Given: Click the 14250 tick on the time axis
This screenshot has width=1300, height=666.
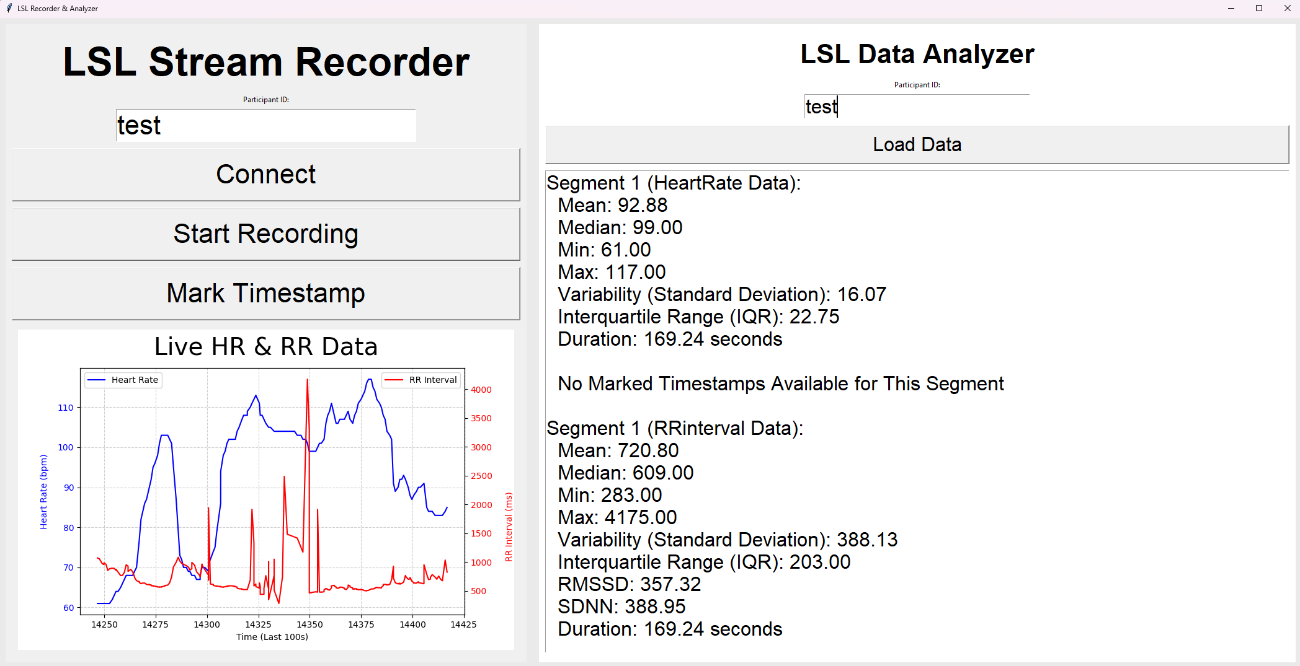Looking at the screenshot, I should tap(104, 624).
